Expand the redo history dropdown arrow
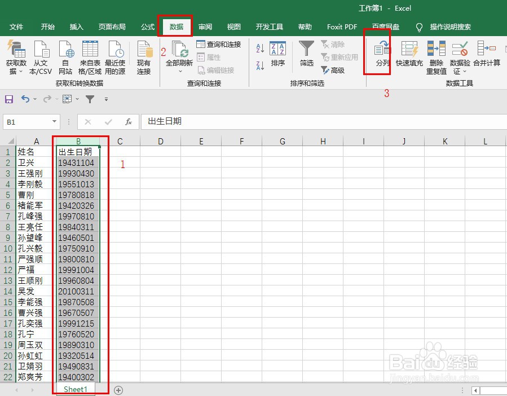 (56, 99)
